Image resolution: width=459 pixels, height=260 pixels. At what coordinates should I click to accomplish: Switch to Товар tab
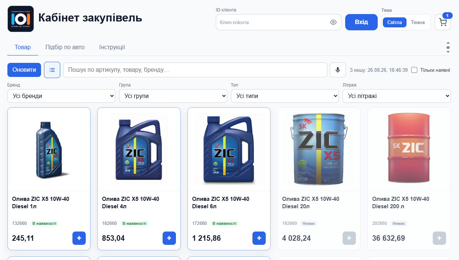(x=23, y=47)
